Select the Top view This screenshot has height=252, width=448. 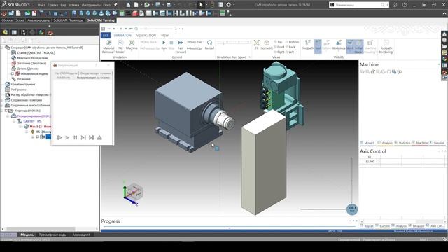279,42
